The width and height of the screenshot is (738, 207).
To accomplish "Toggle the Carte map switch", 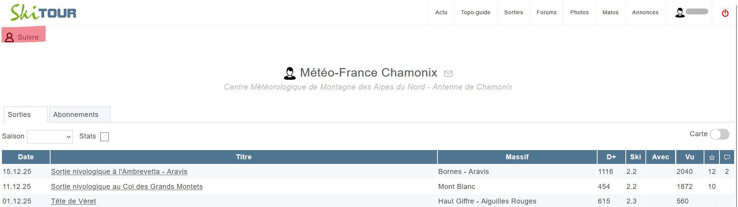I will [x=719, y=134].
